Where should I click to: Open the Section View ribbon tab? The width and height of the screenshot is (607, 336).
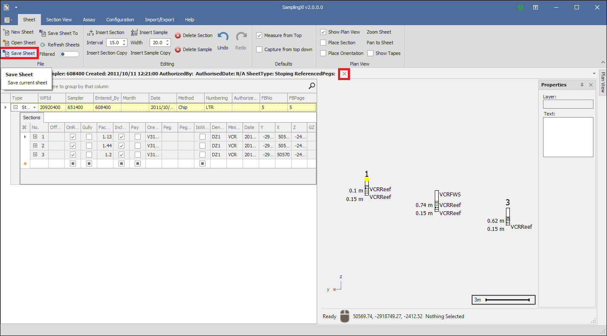tap(59, 20)
